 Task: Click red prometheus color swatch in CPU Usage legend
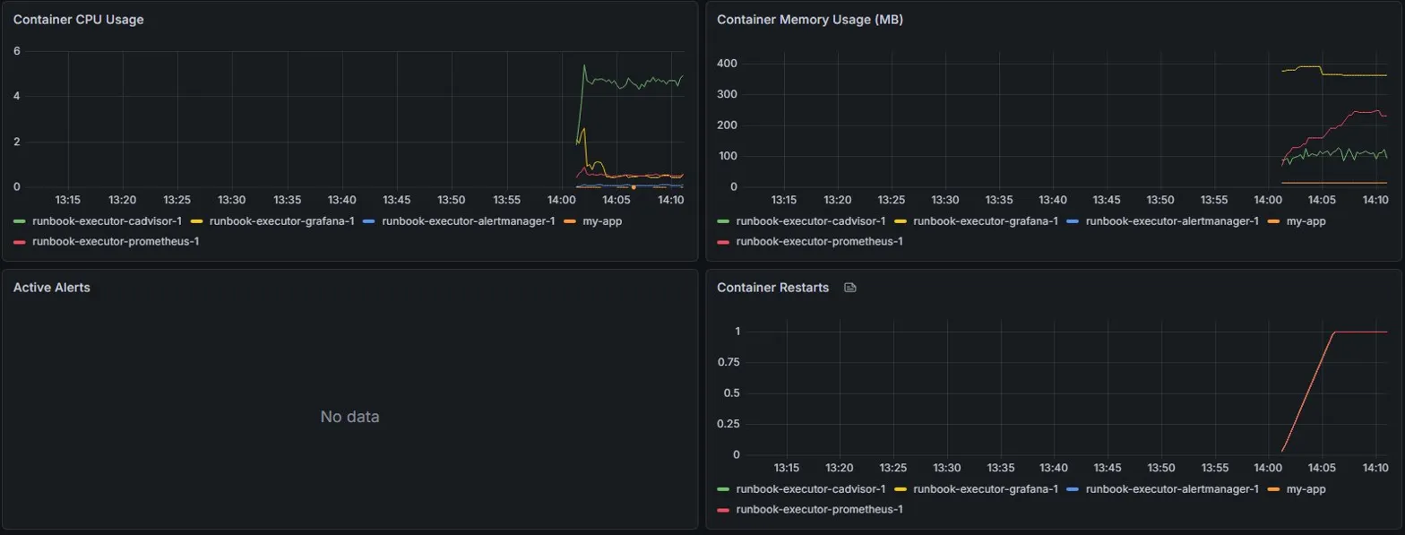20,241
